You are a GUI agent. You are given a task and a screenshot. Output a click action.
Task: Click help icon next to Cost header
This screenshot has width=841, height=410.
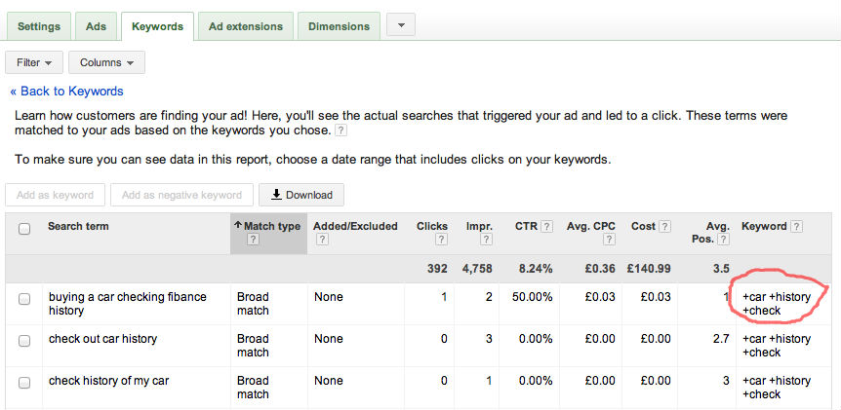pos(665,226)
